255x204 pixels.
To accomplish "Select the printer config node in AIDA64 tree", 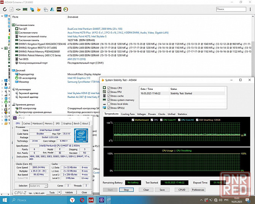I will click(x=6, y=116).
